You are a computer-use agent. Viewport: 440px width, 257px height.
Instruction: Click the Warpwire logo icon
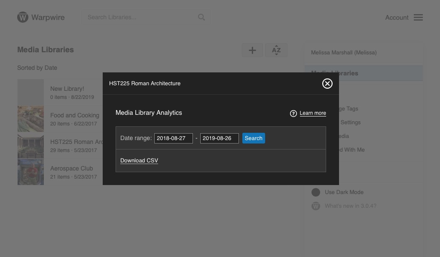coord(23,17)
